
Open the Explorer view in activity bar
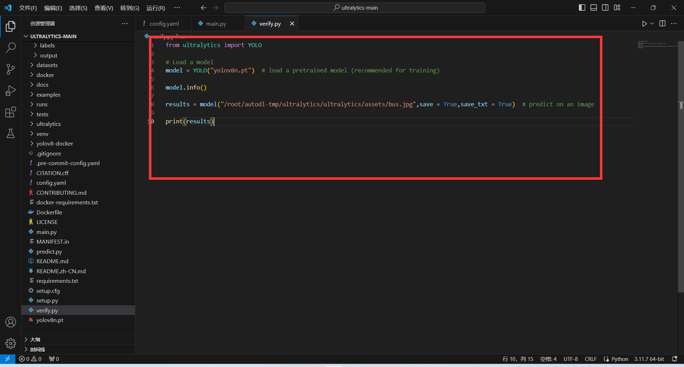click(11, 26)
